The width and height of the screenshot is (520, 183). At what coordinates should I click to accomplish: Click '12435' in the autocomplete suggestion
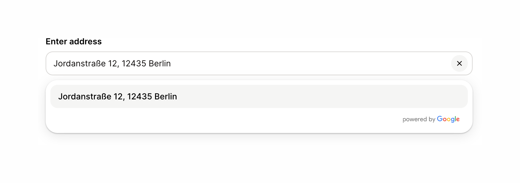[x=140, y=96]
